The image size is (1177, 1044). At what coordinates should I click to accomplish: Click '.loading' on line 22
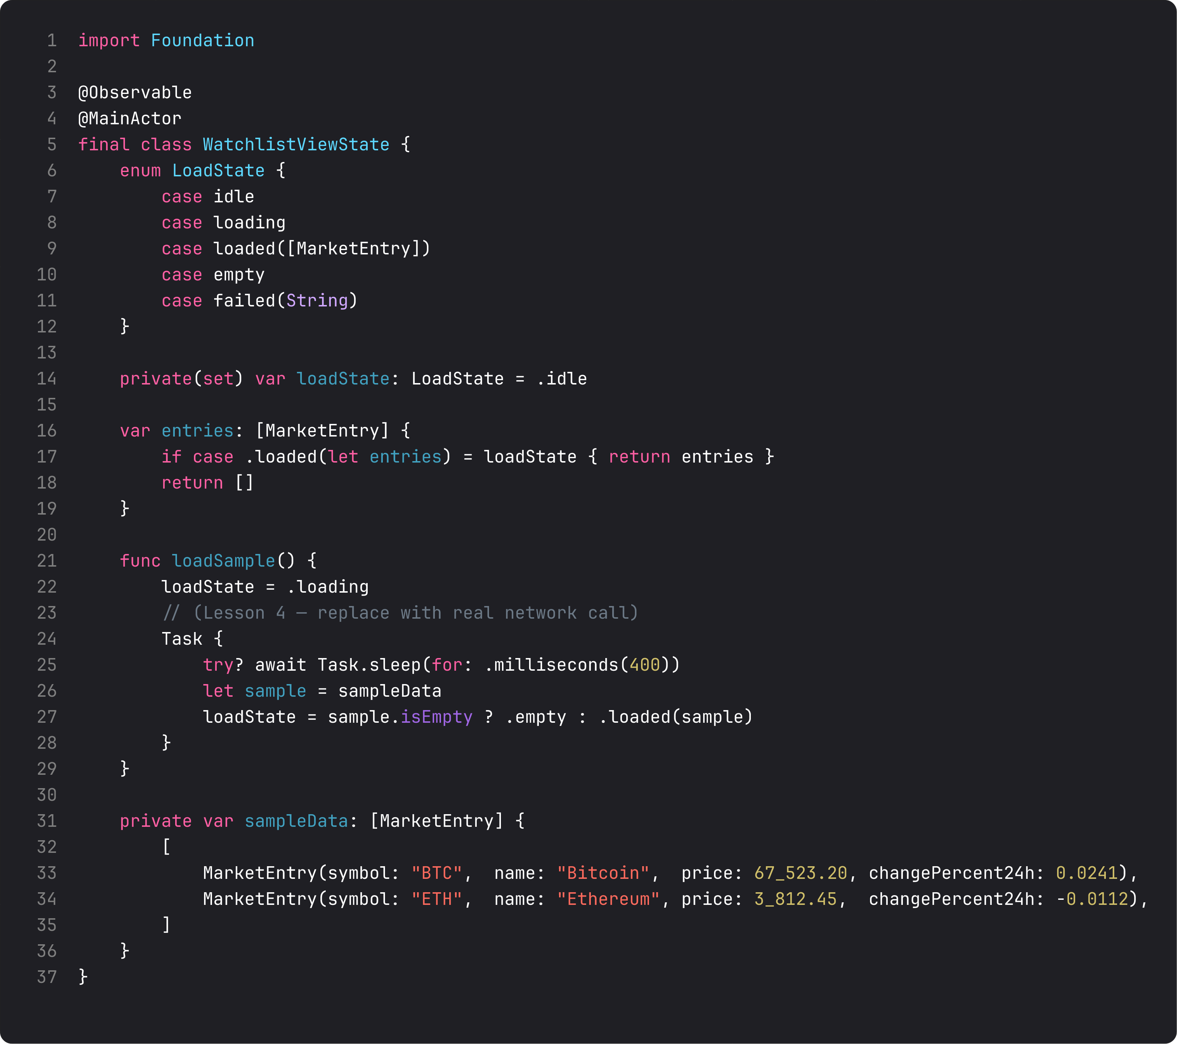click(328, 587)
